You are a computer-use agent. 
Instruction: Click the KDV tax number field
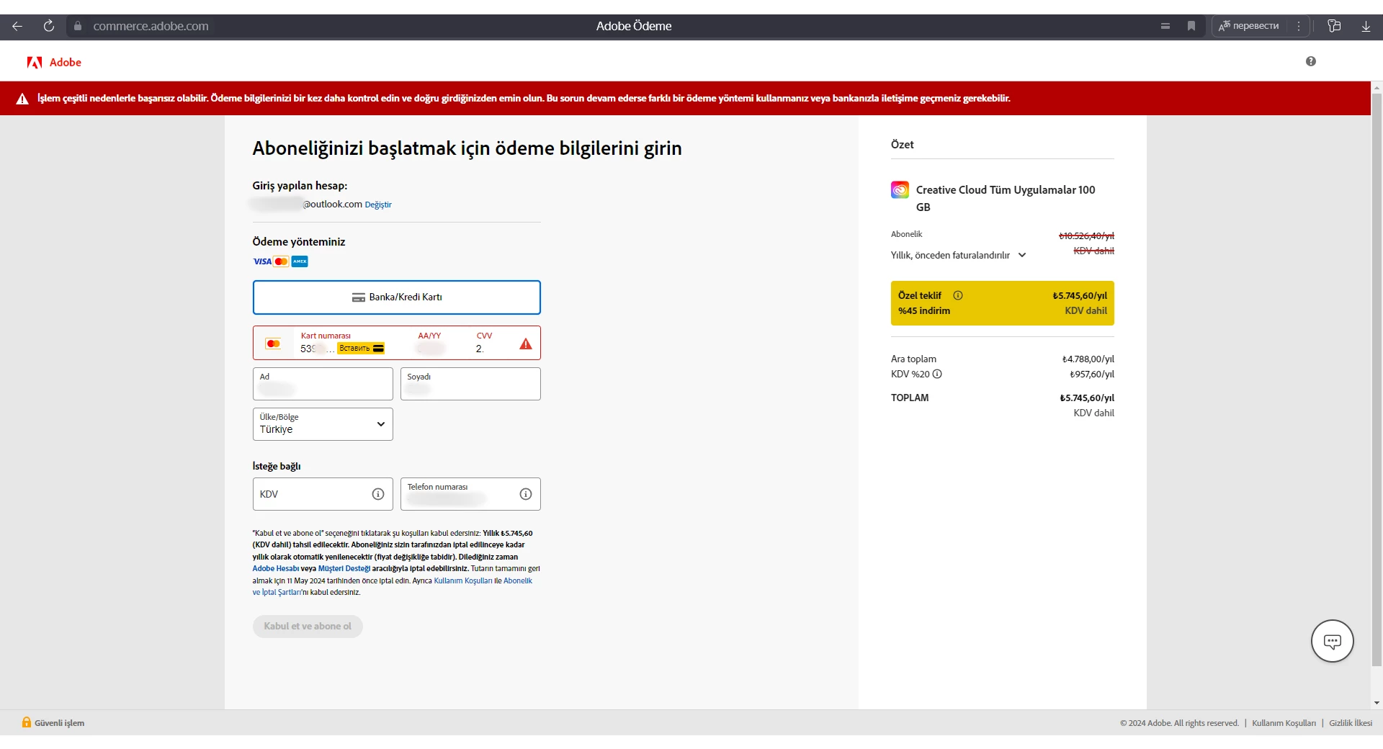point(323,494)
